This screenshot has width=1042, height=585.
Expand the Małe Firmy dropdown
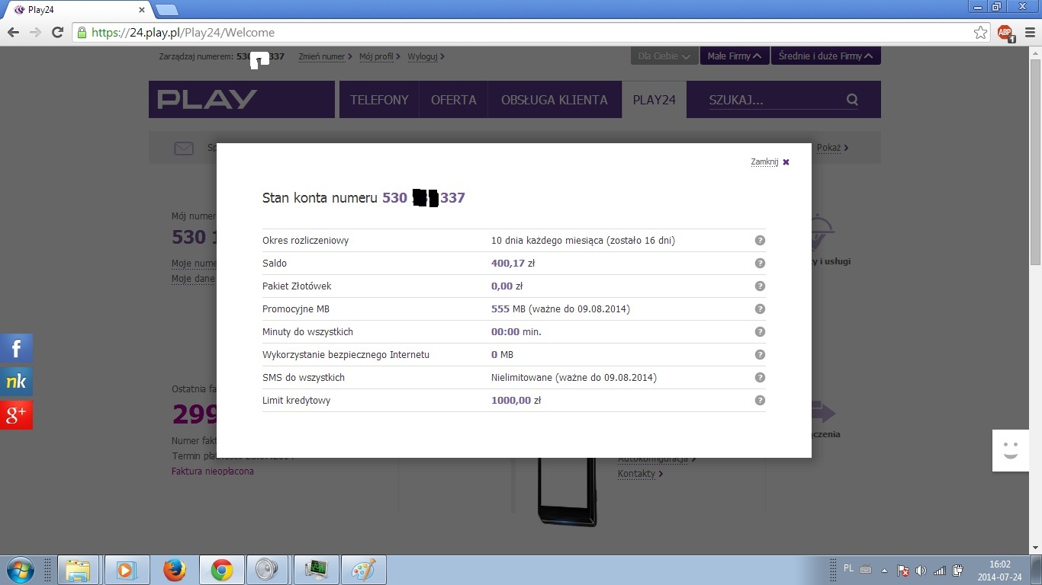click(x=735, y=56)
